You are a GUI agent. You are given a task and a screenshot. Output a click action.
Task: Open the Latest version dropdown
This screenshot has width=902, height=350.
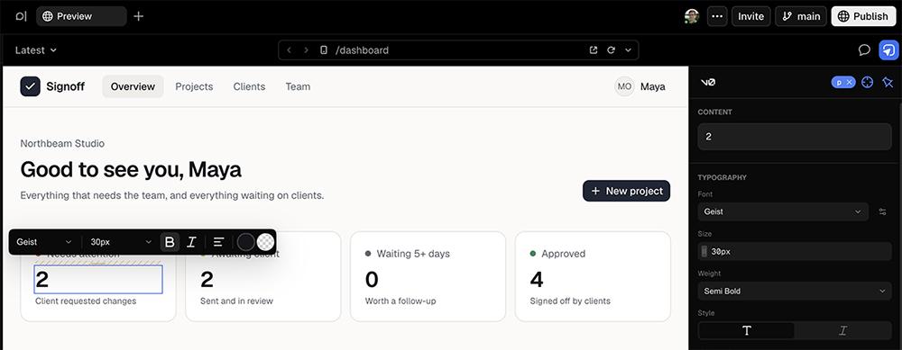pos(36,50)
